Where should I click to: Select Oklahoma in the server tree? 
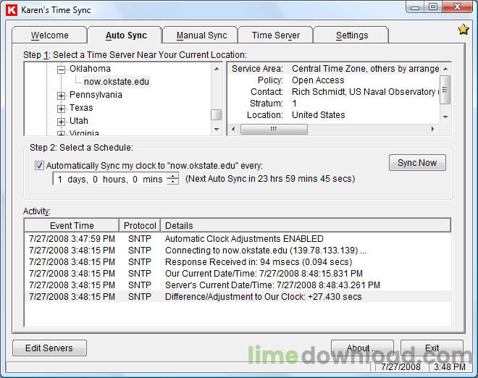click(x=90, y=69)
